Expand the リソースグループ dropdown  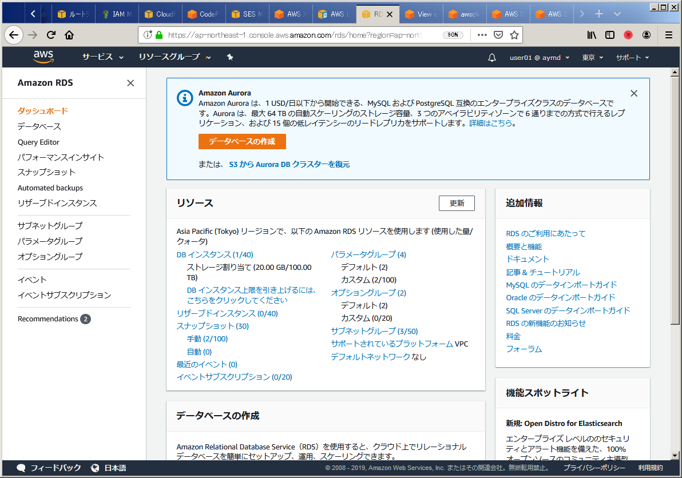175,57
